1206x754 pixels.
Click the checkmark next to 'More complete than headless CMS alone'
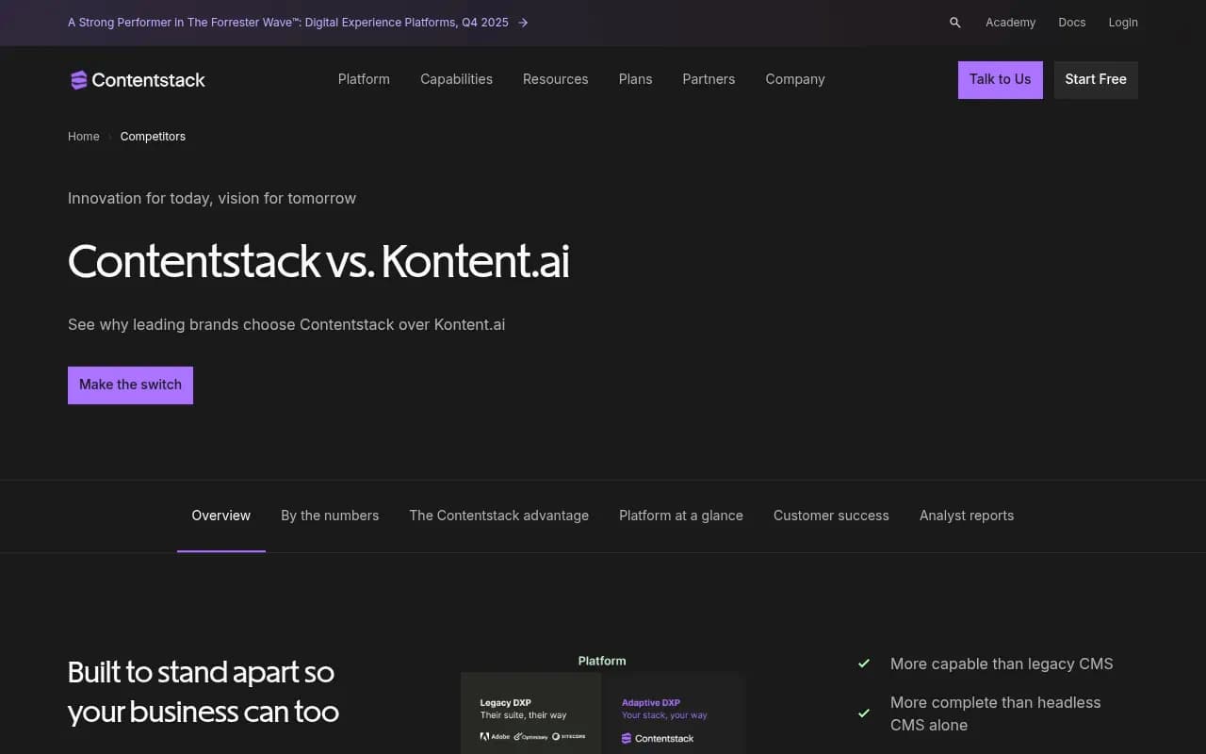click(x=864, y=713)
